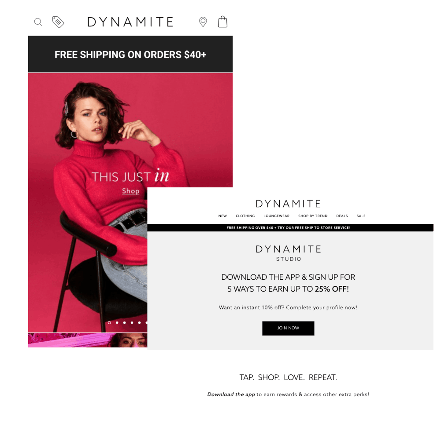Viewport: 445px width, 424px height.
Task: Open the CLOTHING menu
Action: tap(245, 216)
